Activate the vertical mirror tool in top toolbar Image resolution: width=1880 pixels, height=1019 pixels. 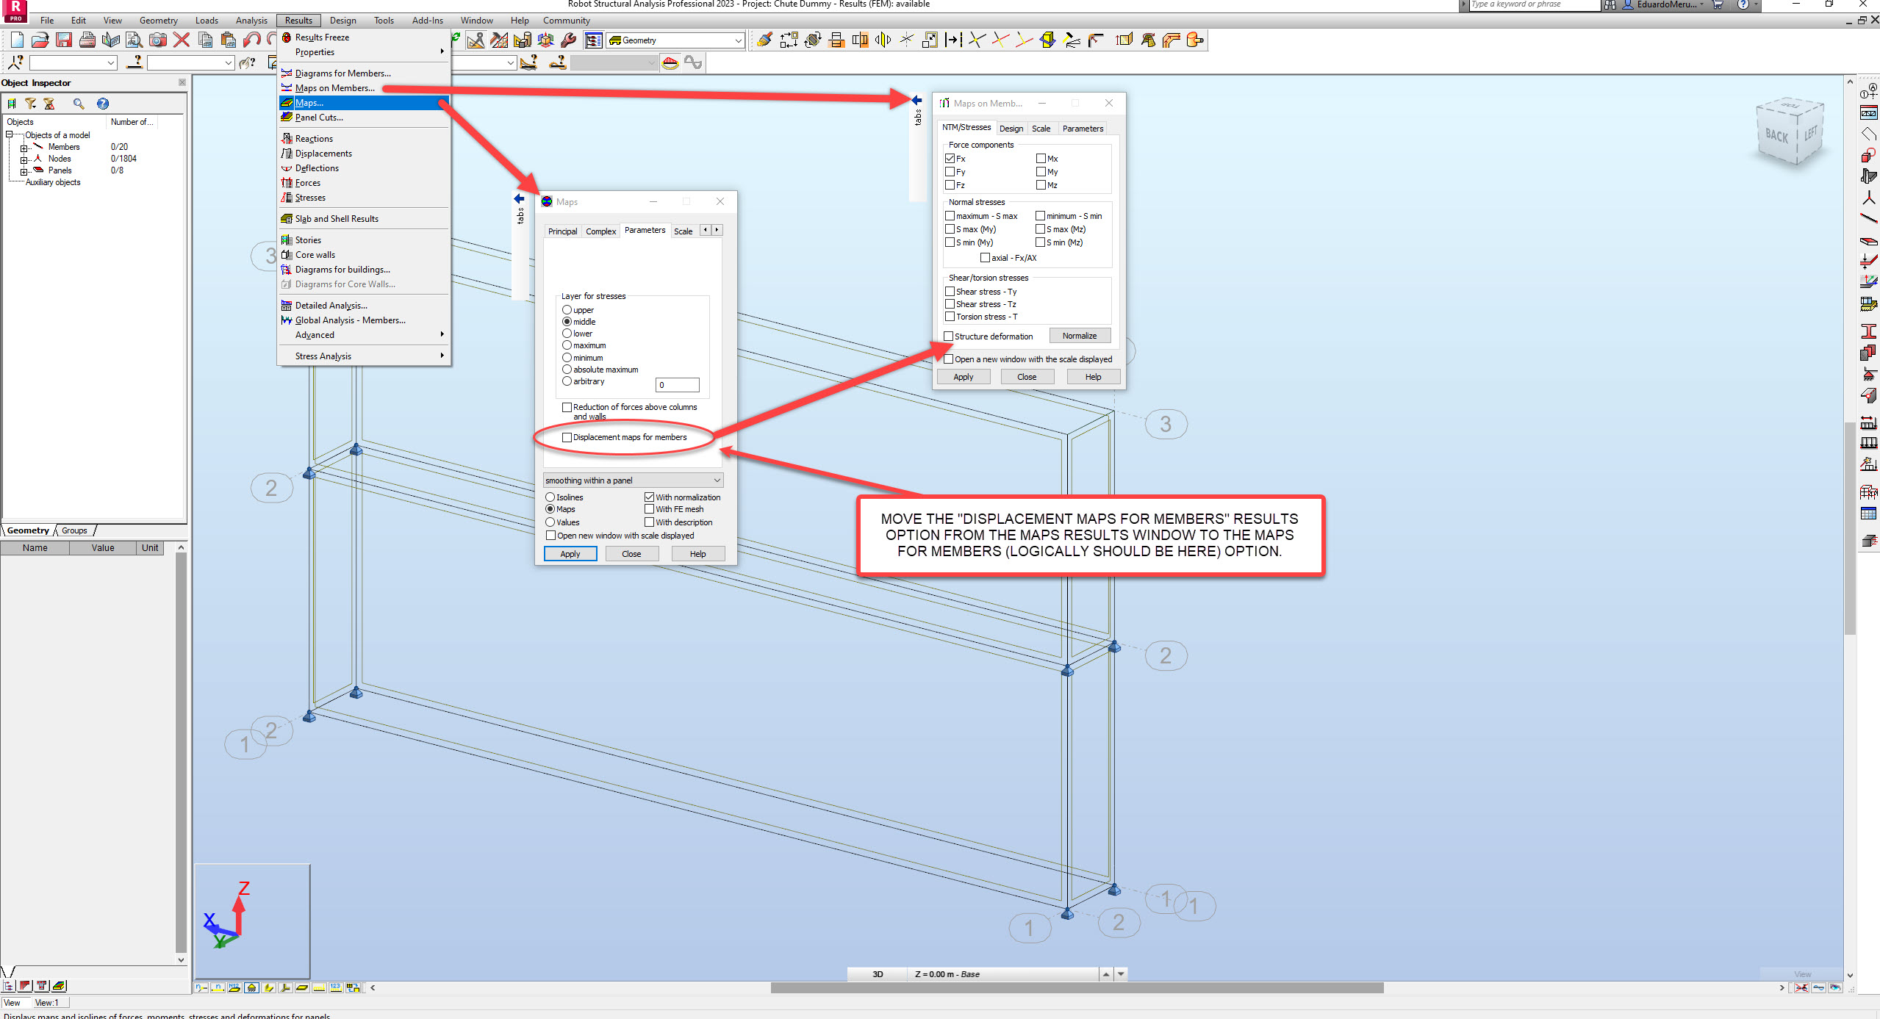tap(861, 40)
